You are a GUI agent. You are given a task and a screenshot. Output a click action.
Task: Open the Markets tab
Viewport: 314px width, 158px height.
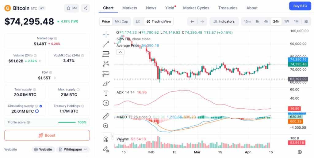tap(129, 8)
